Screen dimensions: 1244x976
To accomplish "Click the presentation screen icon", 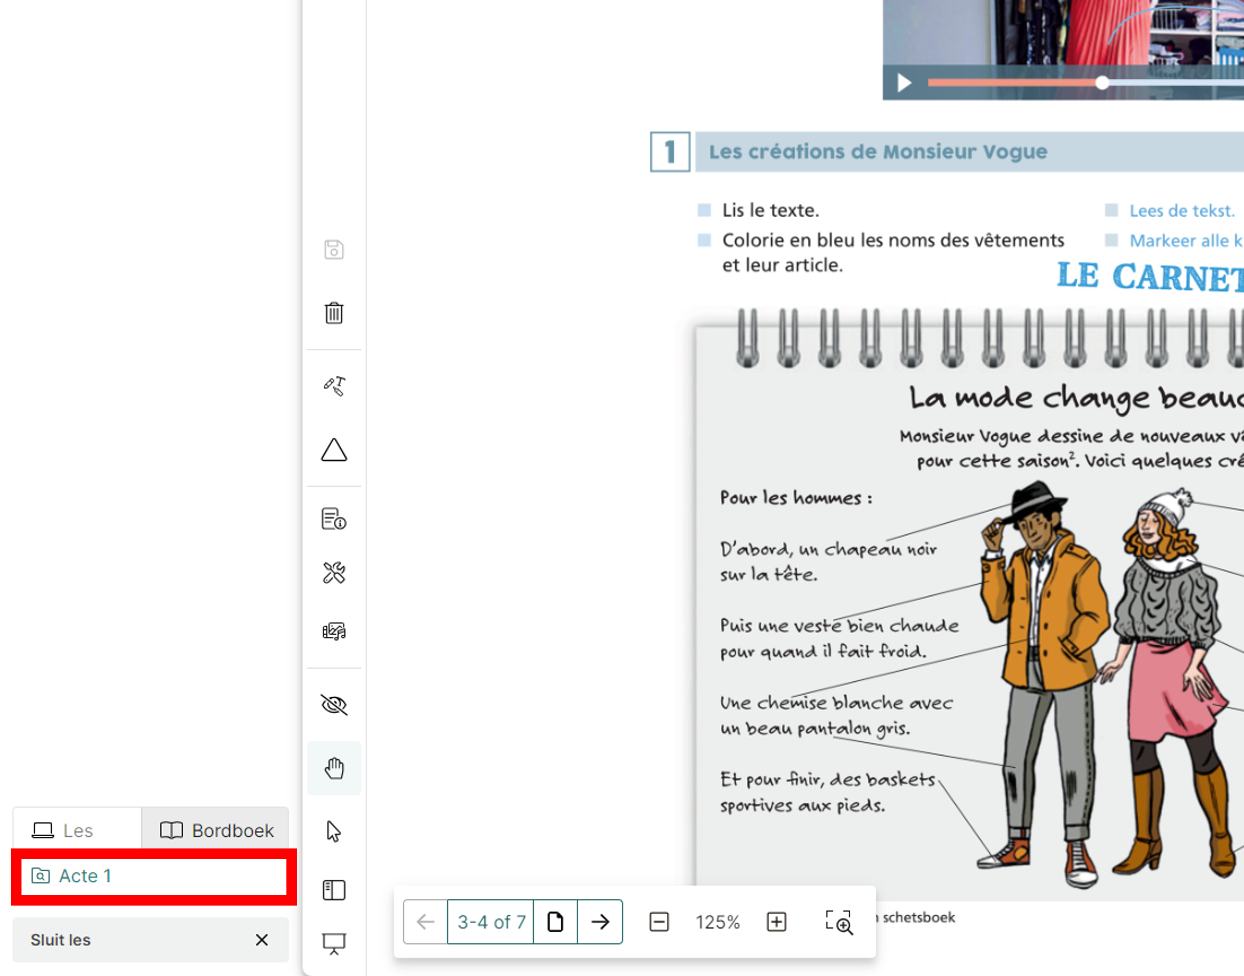I will 334,943.
